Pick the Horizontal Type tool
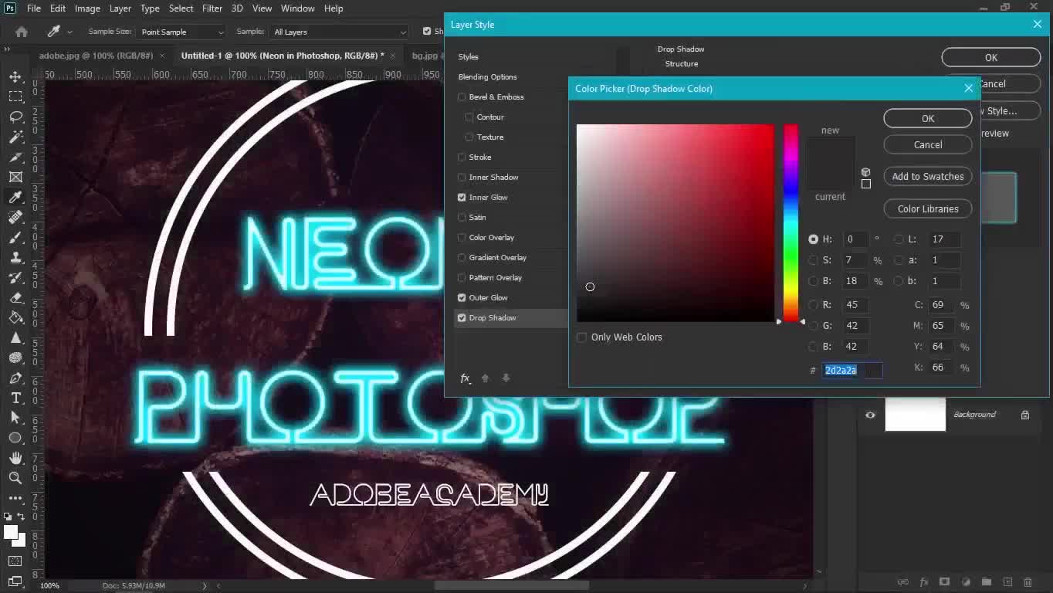The width and height of the screenshot is (1053, 593). click(x=15, y=398)
